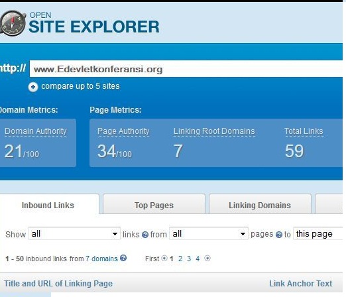
Task: Click the SITE EXPLORER title text
Action: (94, 27)
